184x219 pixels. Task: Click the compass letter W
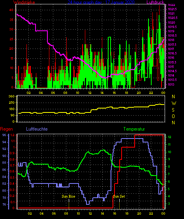pos(174,103)
